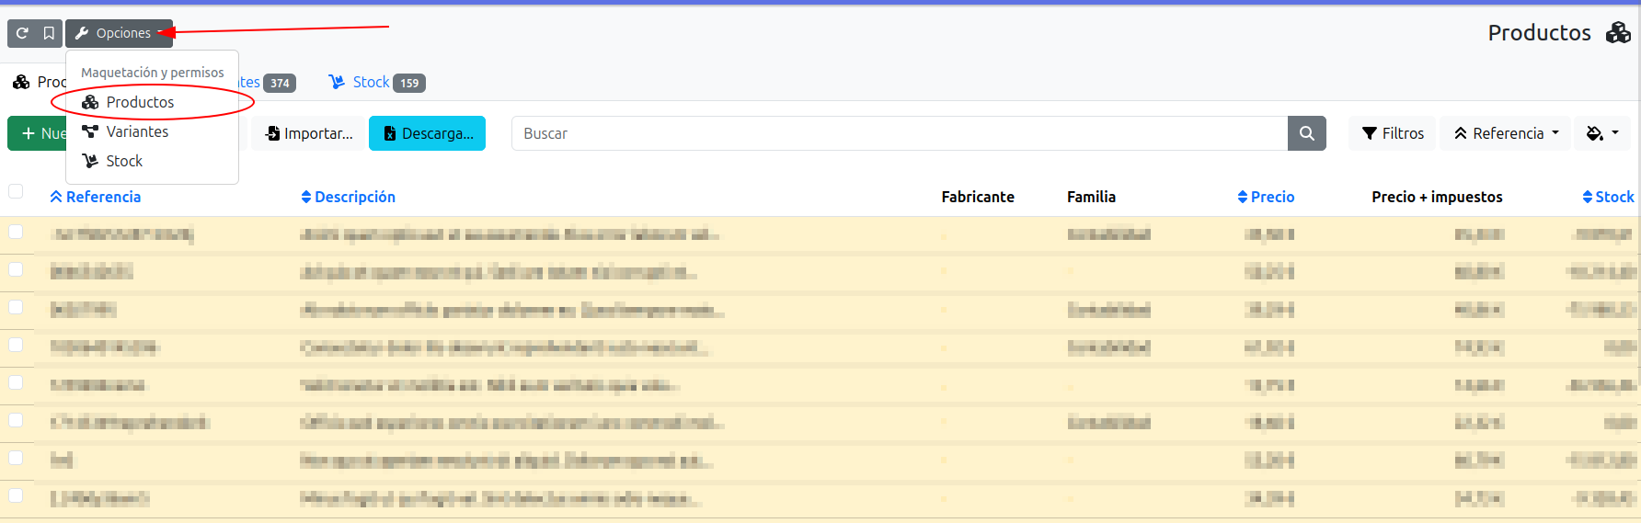Check the sixth product row checkbox
Viewport: 1641px width, 523px height.
[x=16, y=420]
